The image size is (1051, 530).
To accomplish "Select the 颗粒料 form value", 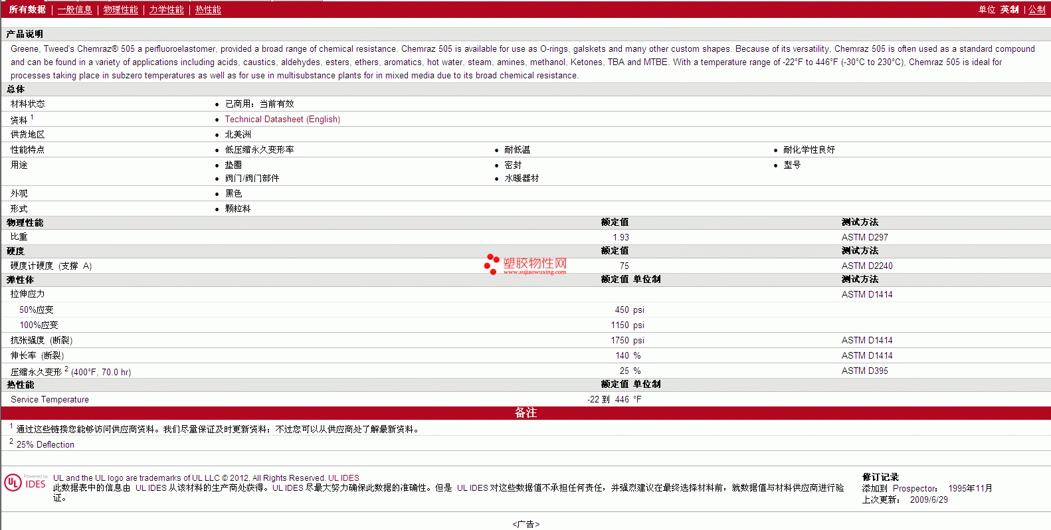I will 238,209.
